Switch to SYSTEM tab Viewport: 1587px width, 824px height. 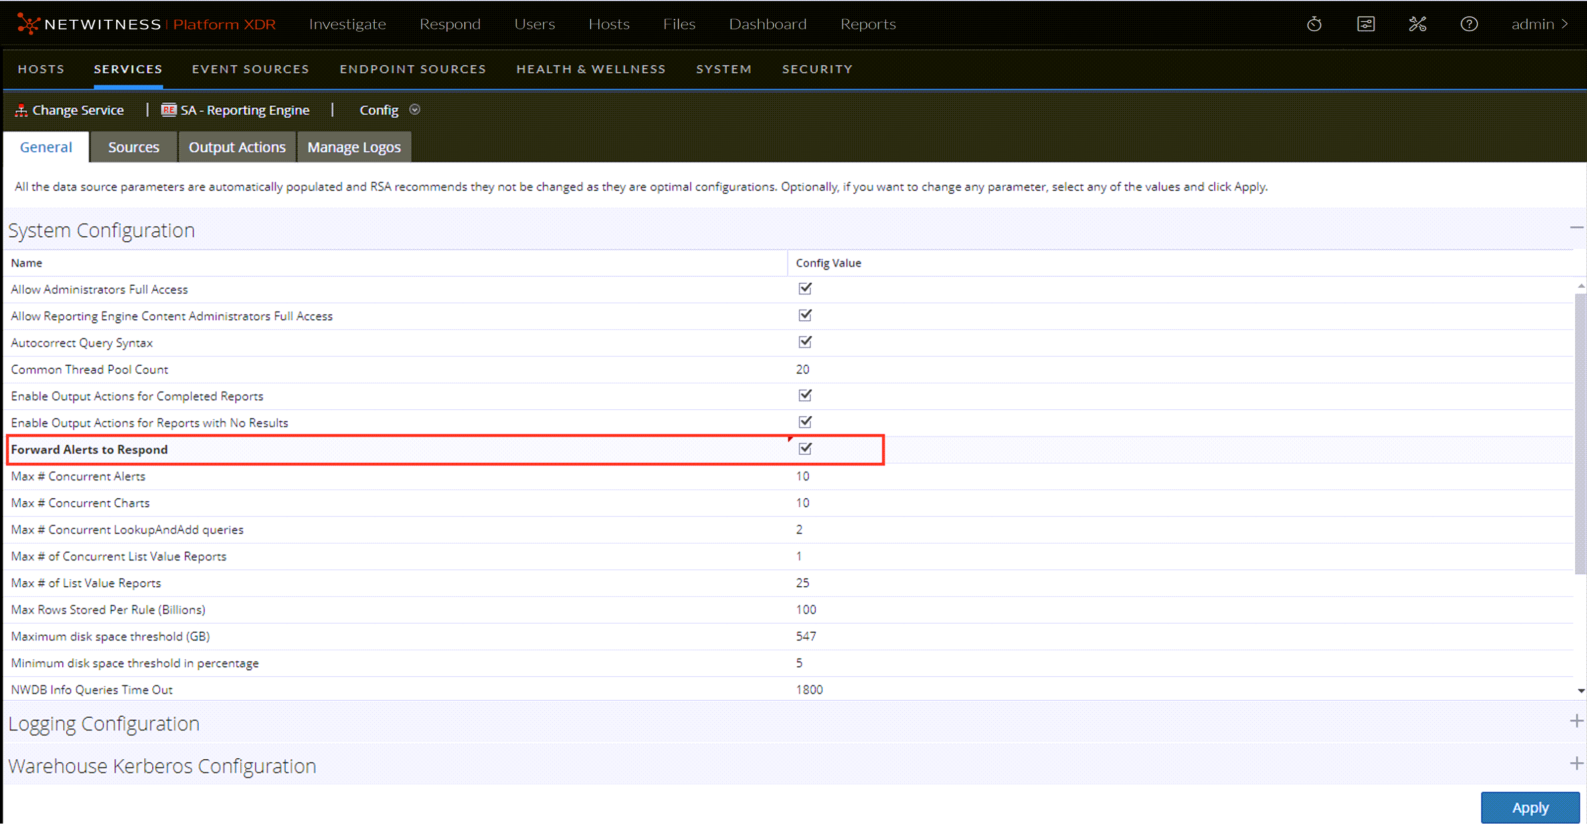point(724,69)
